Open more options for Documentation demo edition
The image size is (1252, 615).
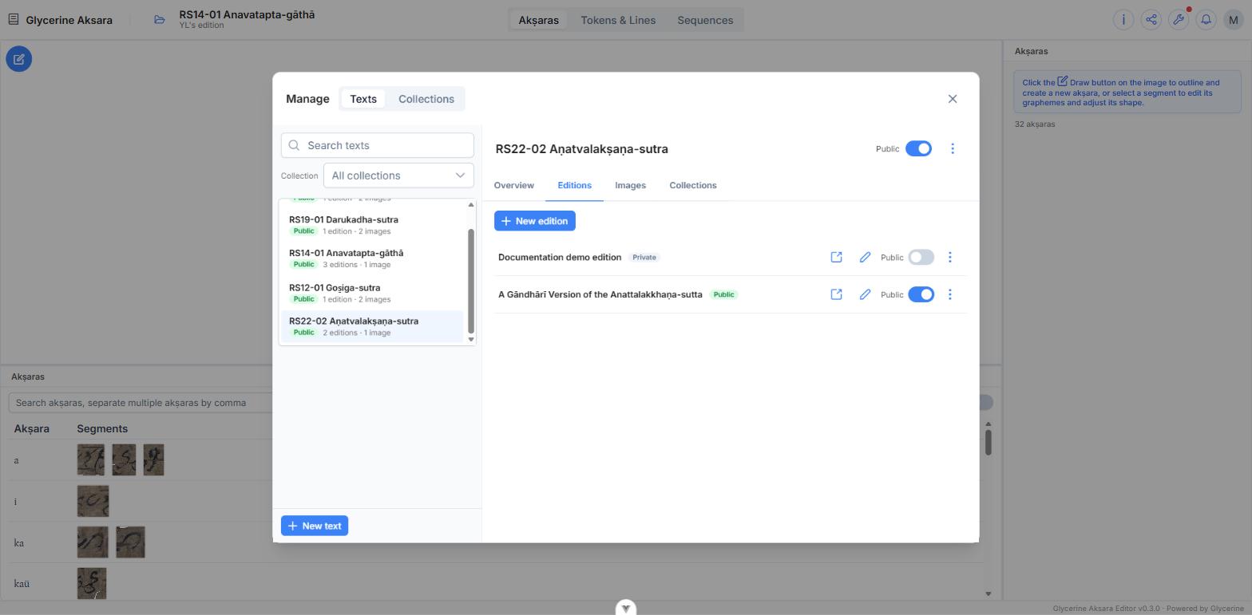point(949,258)
